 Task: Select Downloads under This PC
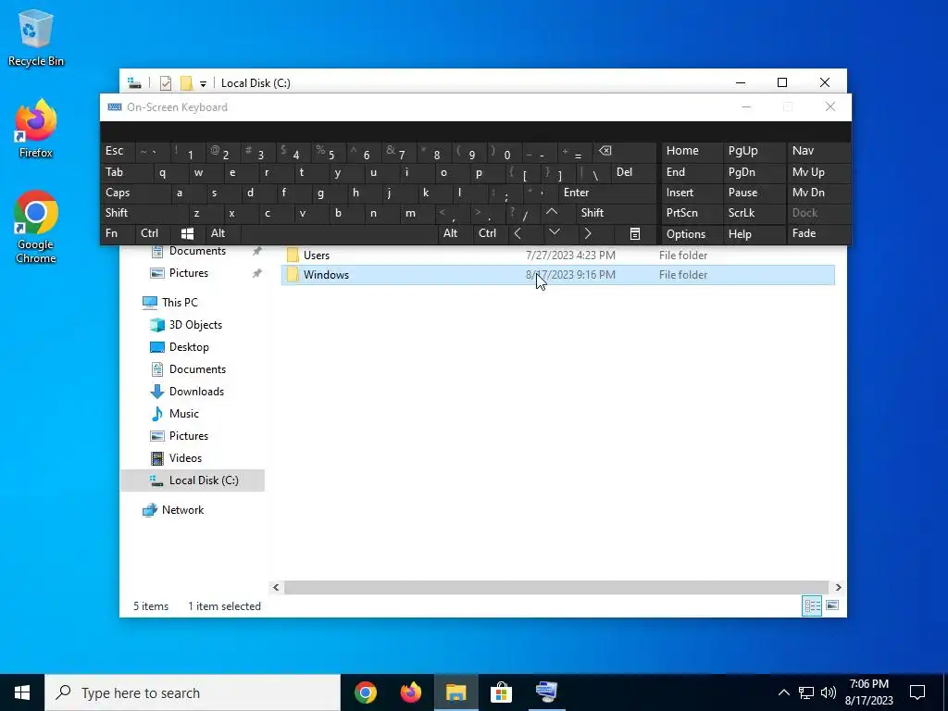click(x=196, y=392)
